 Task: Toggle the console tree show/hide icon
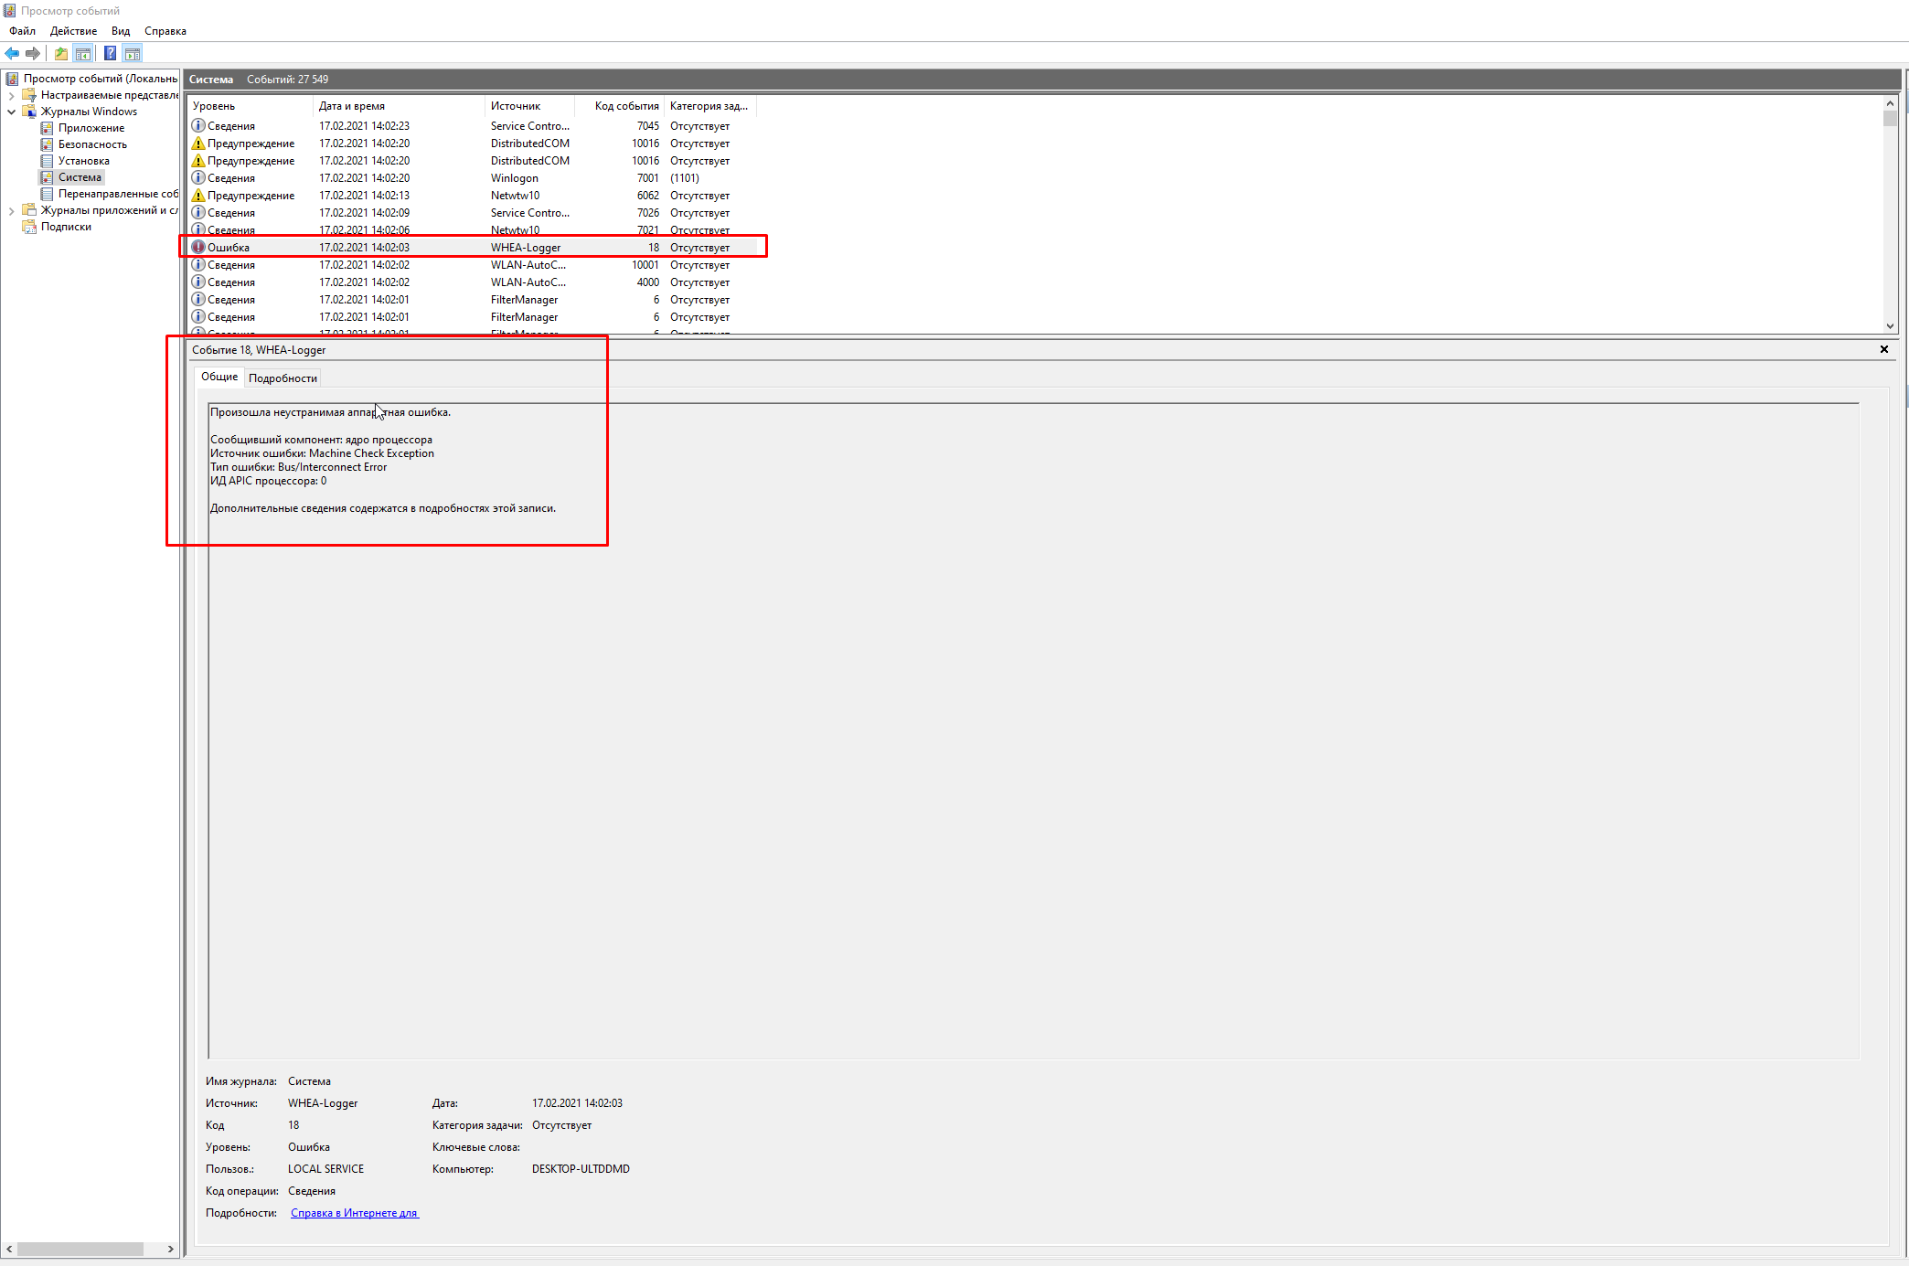pos(82,53)
